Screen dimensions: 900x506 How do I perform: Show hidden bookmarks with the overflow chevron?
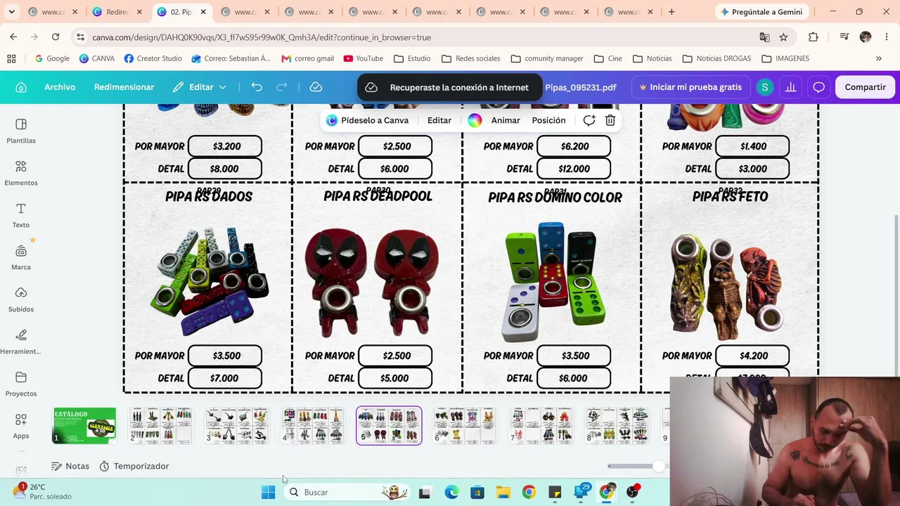[x=878, y=58]
